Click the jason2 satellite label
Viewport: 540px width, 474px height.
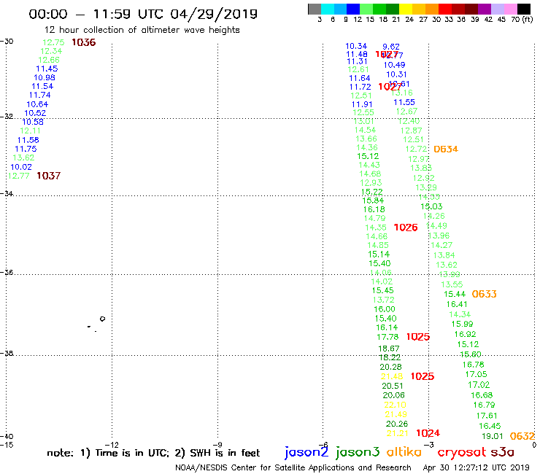click(x=306, y=452)
